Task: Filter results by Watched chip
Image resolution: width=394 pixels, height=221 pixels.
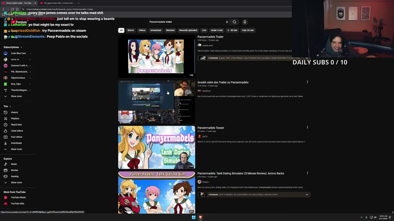Action: [170, 30]
